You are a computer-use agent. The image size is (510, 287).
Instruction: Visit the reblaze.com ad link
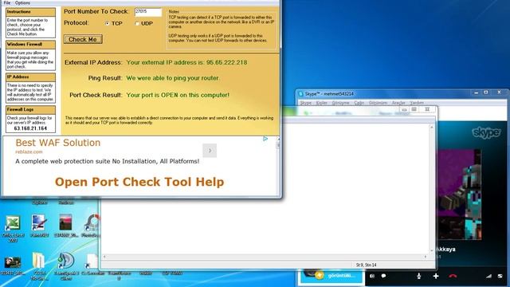[29, 151]
